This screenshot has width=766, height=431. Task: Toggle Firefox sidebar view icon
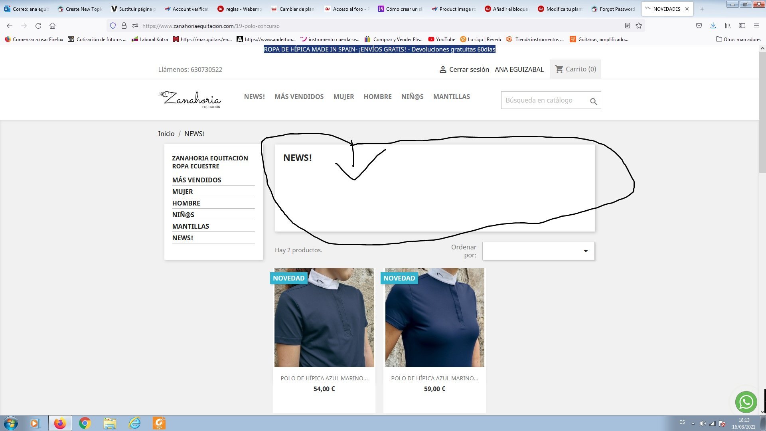(x=742, y=26)
